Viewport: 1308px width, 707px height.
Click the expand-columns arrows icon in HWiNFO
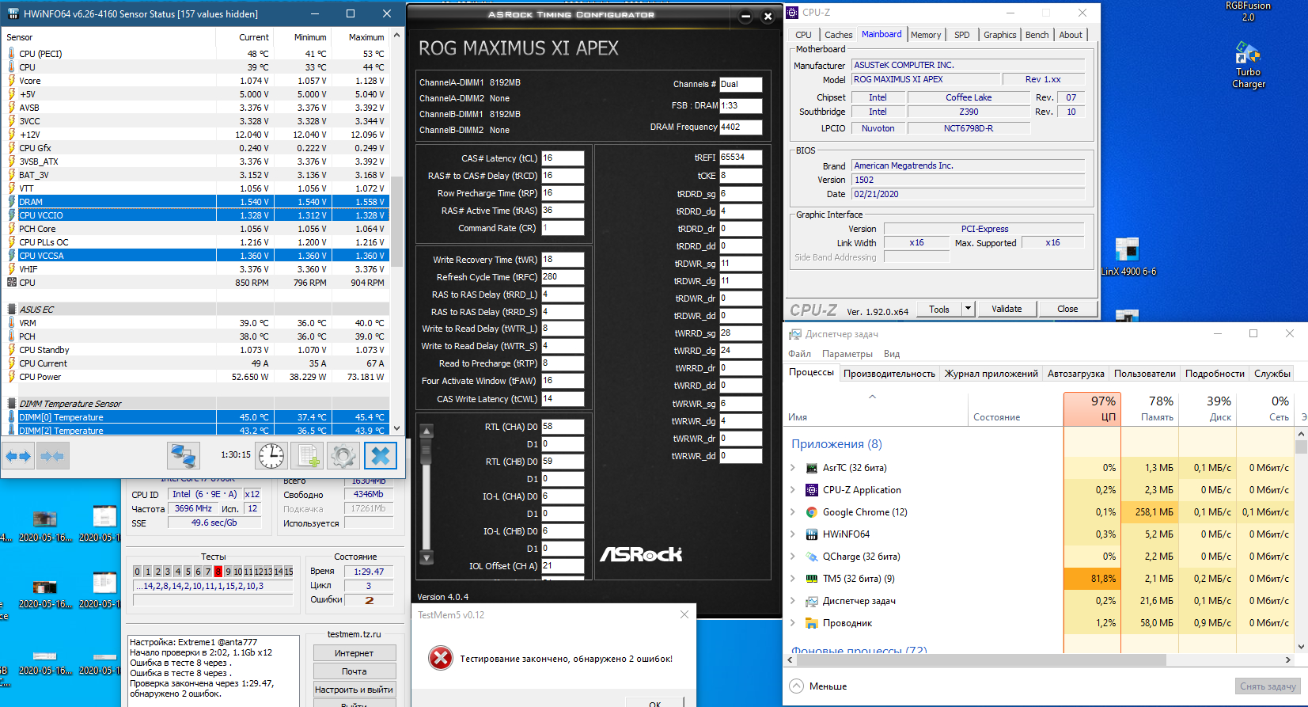(x=18, y=456)
